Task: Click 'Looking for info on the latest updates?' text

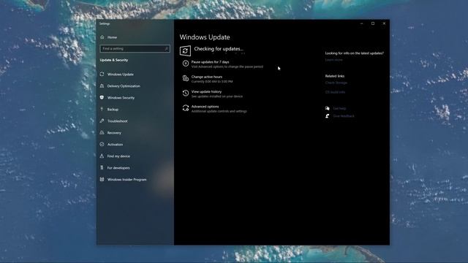Action: point(354,53)
